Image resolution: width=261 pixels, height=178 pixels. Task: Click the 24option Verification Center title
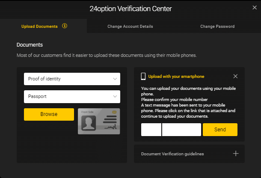(x=130, y=8)
